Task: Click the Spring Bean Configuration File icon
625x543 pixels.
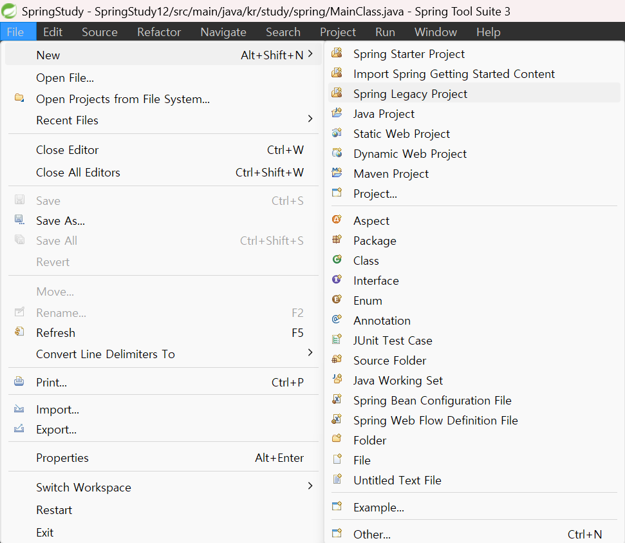Action: [x=337, y=399]
